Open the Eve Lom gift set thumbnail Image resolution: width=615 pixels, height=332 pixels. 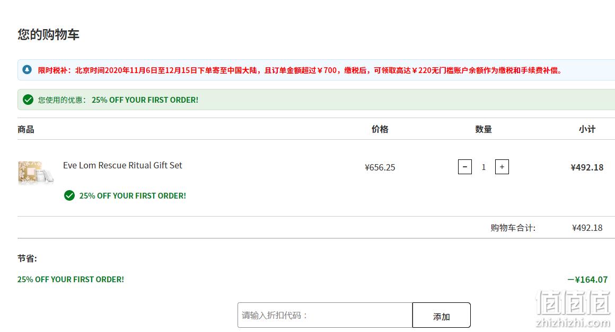click(36, 172)
